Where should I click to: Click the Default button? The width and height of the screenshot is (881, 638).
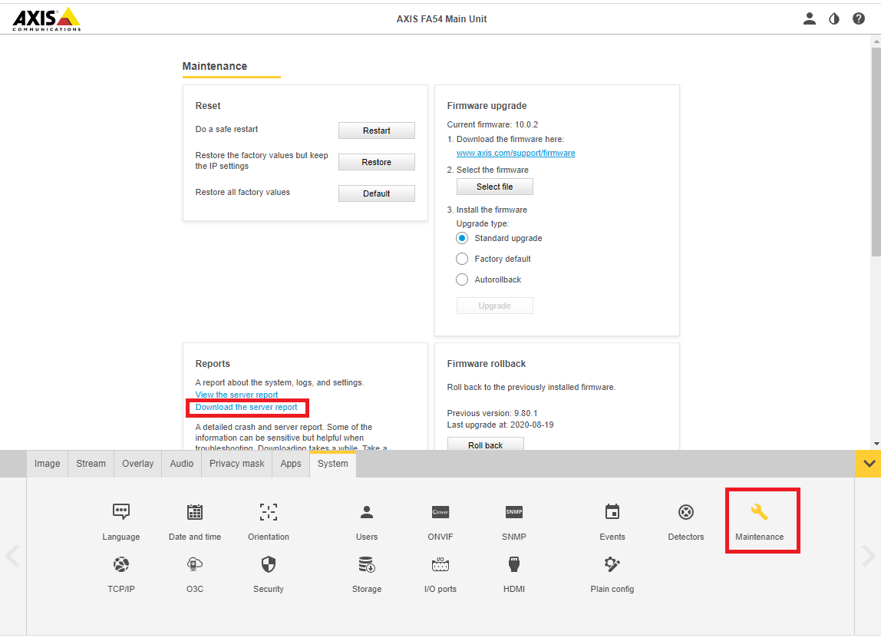pos(377,193)
